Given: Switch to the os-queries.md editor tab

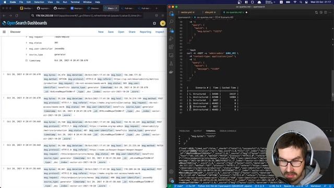Looking at the screenshot, I should [235, 13].
